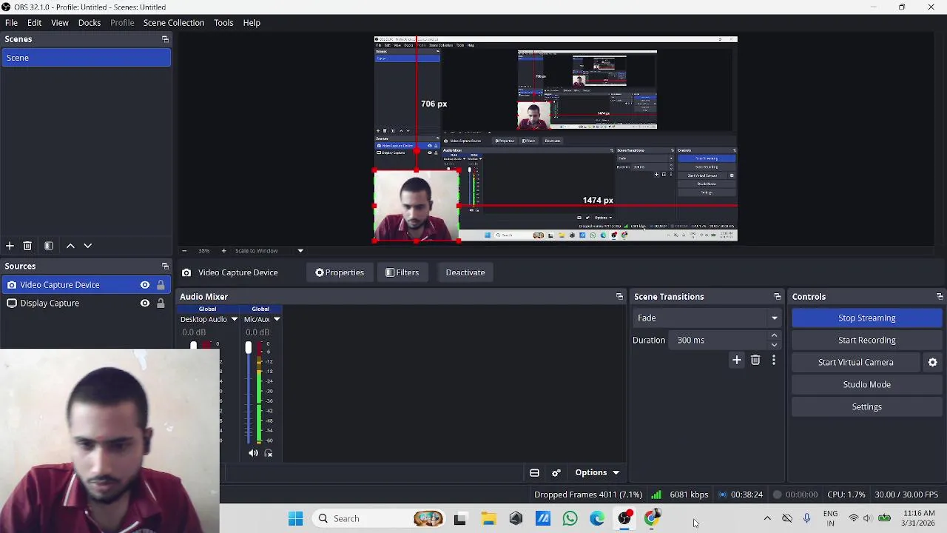Select Display Capture in Sources list
Screen dimensions: 947x533
point(86,304)
